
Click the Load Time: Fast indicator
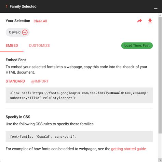pyautogui.click(x=137, y=46)
